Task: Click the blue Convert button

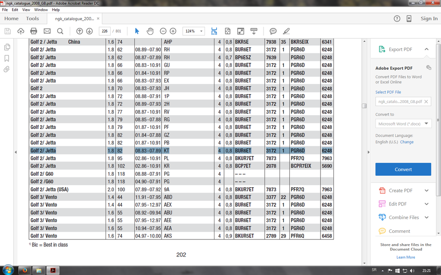Action: [x=403, y=169]
